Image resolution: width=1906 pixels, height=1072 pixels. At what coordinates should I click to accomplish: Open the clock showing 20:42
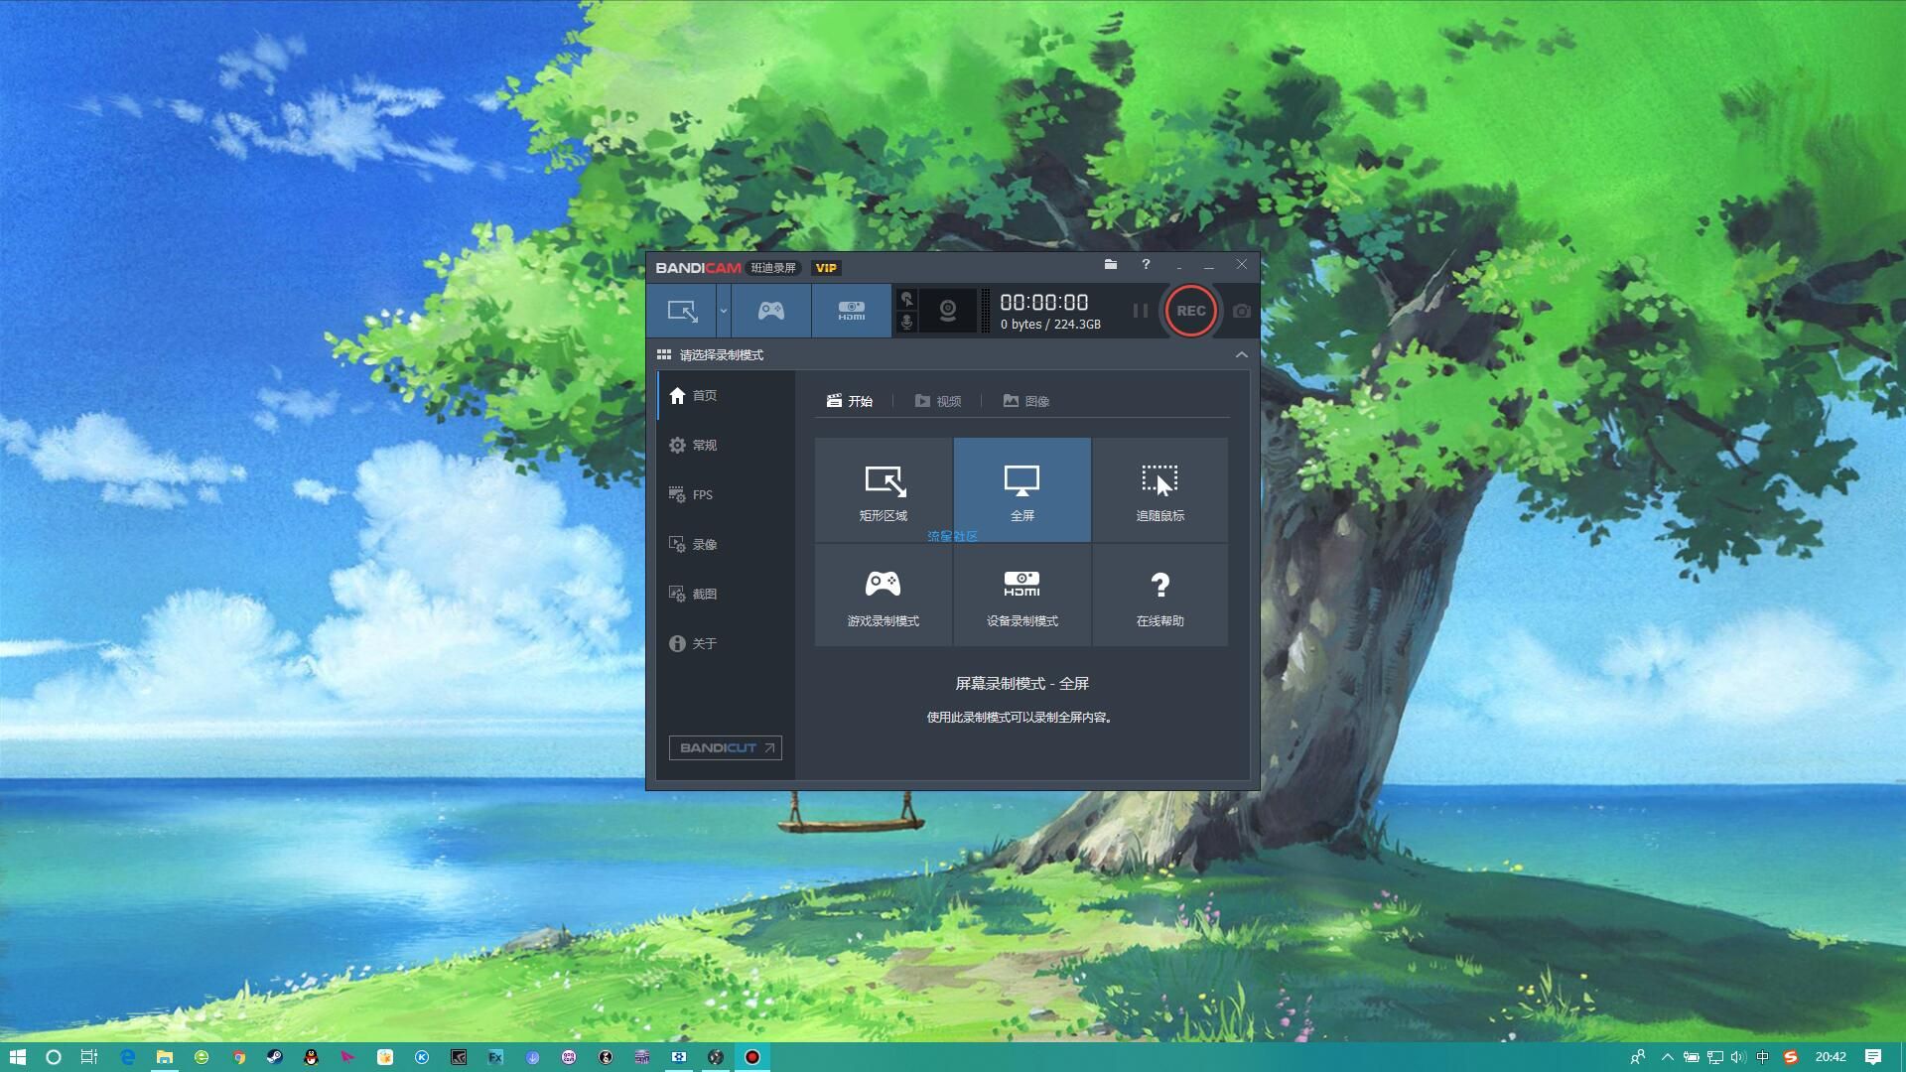(1831, 1057)
